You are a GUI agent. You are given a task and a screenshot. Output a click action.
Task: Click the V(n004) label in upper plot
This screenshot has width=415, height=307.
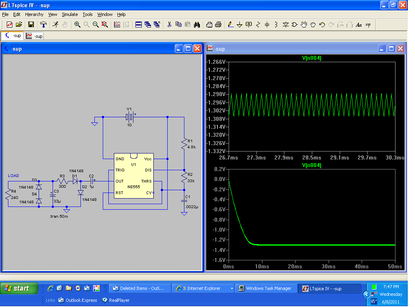[311, 58]
